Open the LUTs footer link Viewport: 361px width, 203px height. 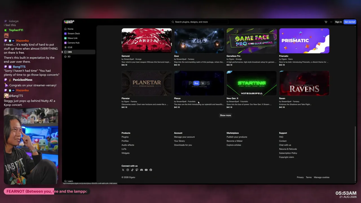(124, 149)
